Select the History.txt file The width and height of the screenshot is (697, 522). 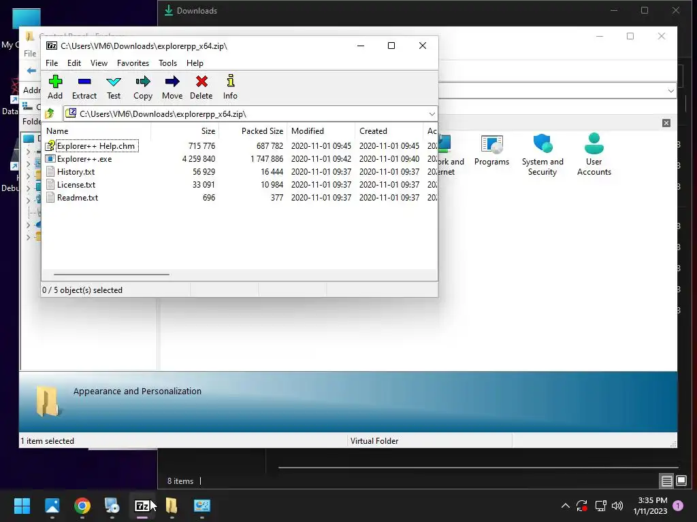76,172
